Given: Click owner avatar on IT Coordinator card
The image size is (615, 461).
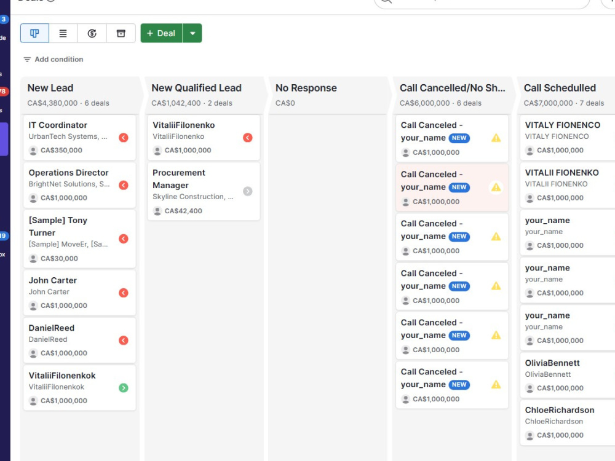Looking at the screenshot, I should coord(33,151).
